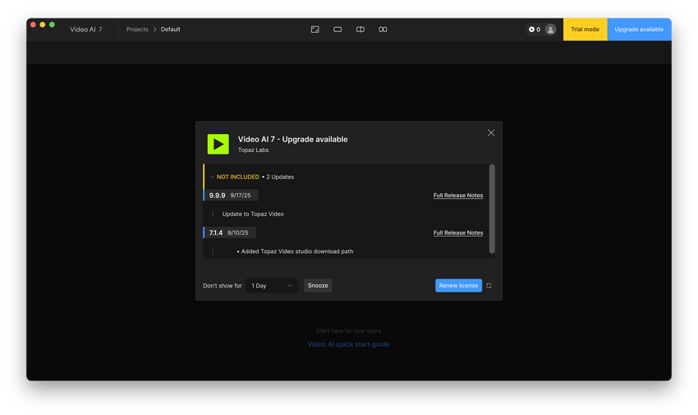Select the side-by-side view layout icon

(x=383, y=30)
